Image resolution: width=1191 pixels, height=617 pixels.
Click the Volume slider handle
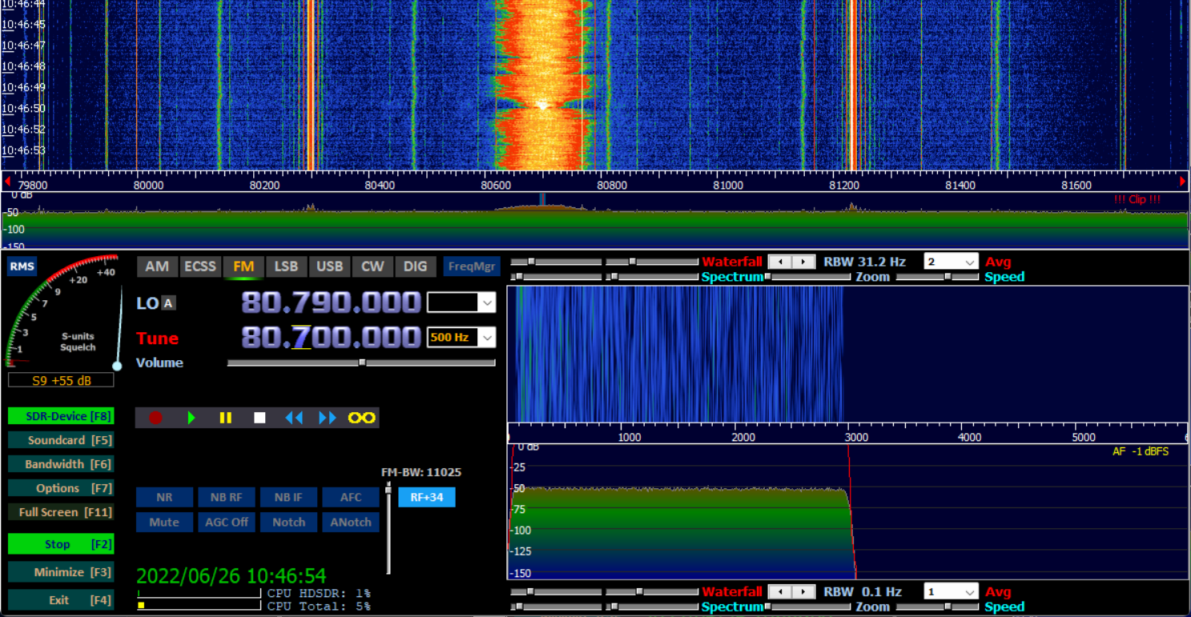(362, 363)
